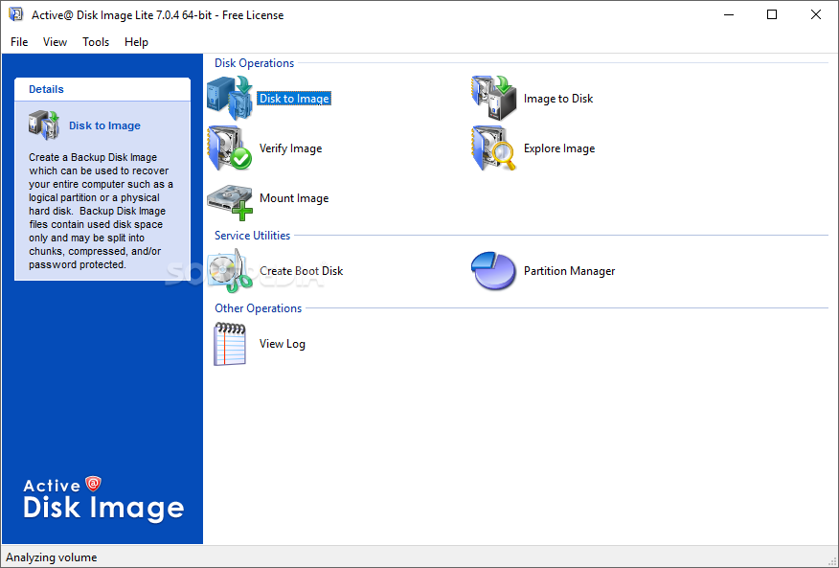Image resolution: width=839 pixels, height=568 pixels.
Task: Click the Explore Image magnifier icon
Action: (494, 148)
